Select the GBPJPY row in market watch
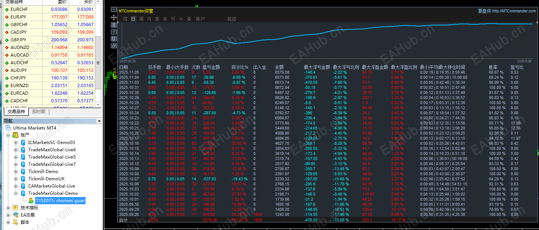Screen dimensions: 539x230 (49, 40)
